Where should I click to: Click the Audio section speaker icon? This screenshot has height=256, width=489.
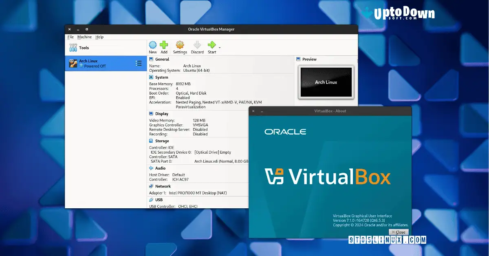click(x=150, y=168)
